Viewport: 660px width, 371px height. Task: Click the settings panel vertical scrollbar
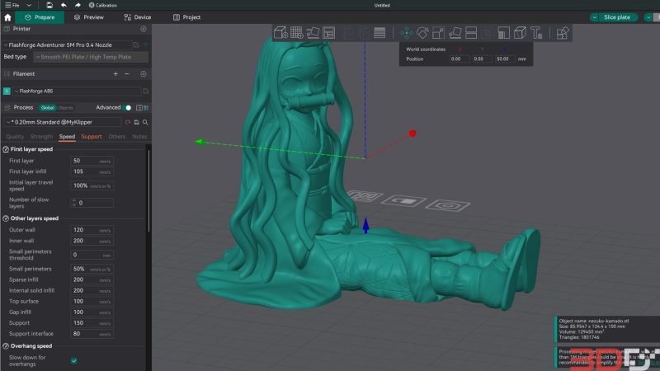click(148, 190)
